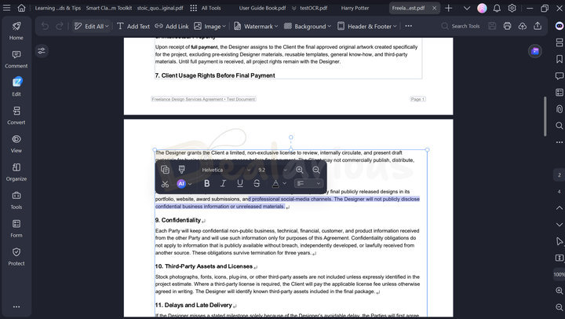Cut selected text with scissors icon
565x319 pixels.
click(x=165, y=184)
